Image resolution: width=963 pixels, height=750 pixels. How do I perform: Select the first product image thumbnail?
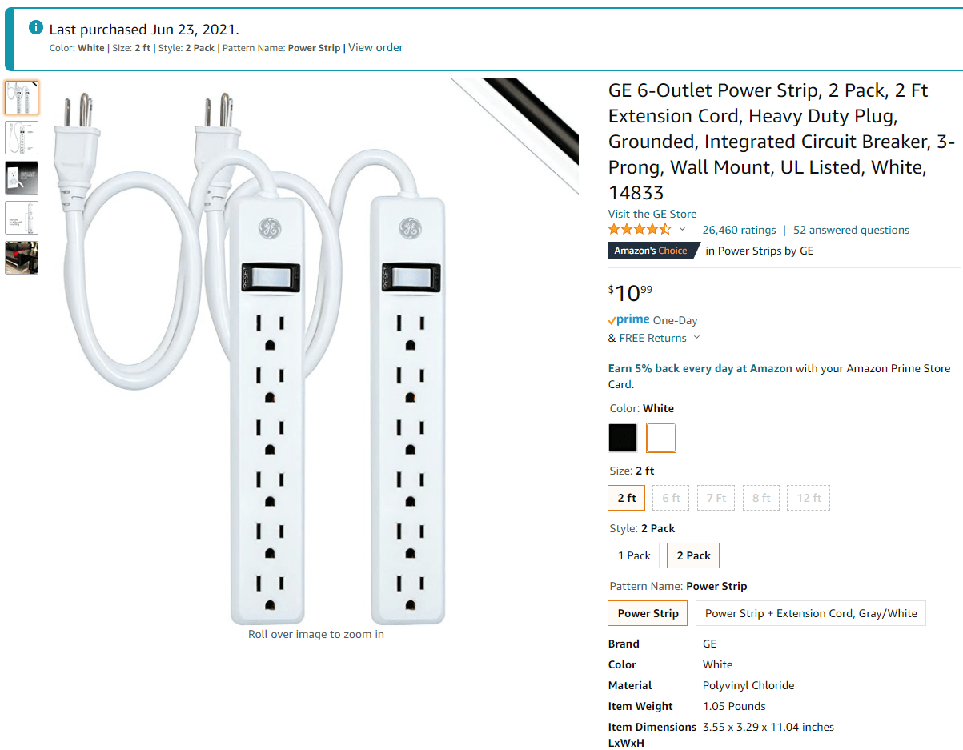click(x=22, y=97)
